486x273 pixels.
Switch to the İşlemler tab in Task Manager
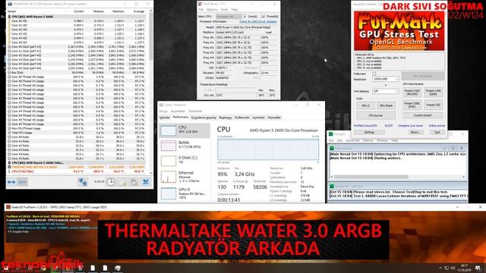tap(165, 118)
